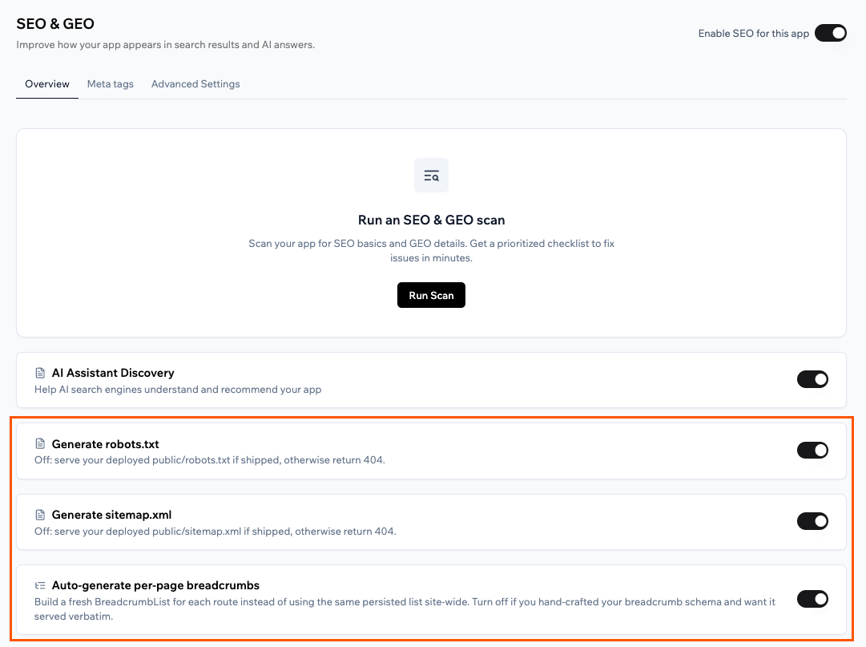Click the AI Assistant Discovery title
Image resolution: width=866 pixels, height=647 pixels.
[113, 373]
